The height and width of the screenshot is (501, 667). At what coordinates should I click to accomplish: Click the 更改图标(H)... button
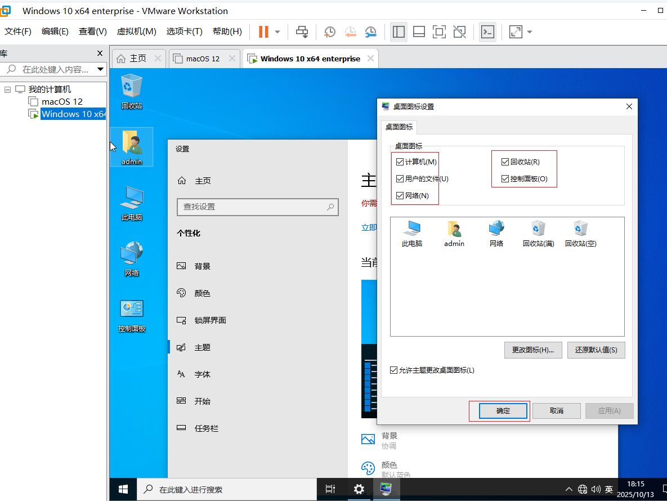pyautogui.click(x=532, y=350)
